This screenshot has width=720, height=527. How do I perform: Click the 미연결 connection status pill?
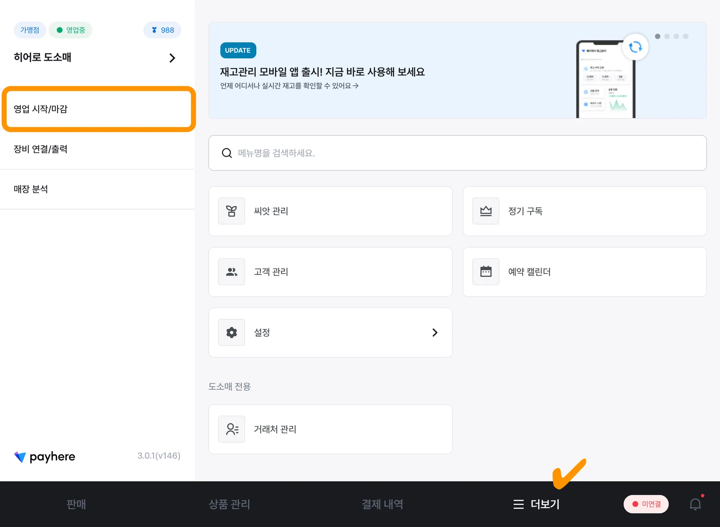point(646,504)
